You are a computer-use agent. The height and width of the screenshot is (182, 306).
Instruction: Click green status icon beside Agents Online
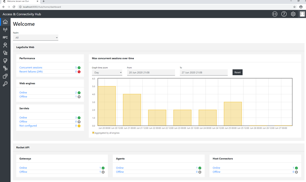coord(200,168)
